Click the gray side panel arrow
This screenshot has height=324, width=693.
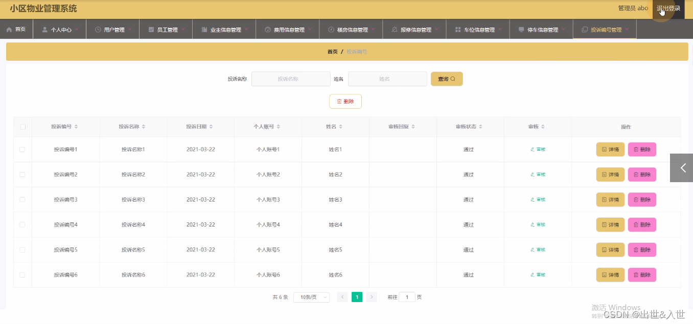coord(682,168)
